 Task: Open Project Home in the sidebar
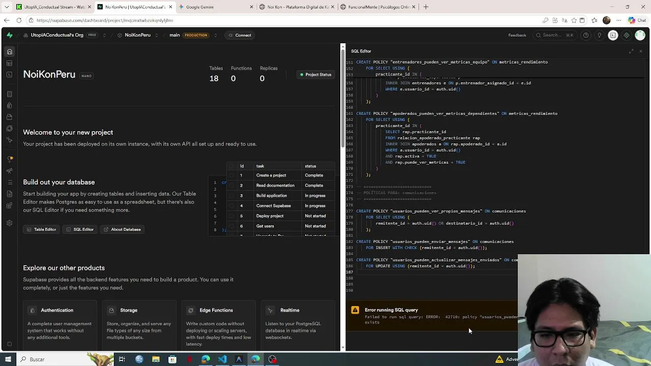(x=9, y=52)
